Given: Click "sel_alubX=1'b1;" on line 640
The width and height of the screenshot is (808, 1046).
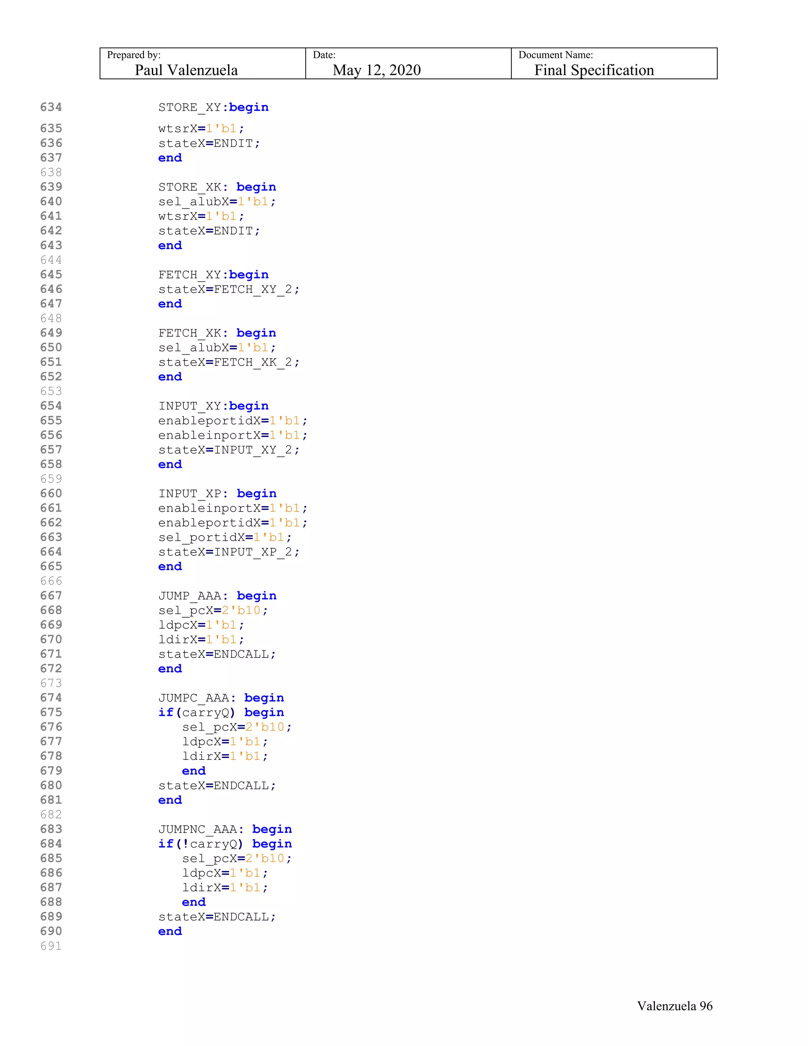Looking at the screenshot, I should tap(217, 202).
